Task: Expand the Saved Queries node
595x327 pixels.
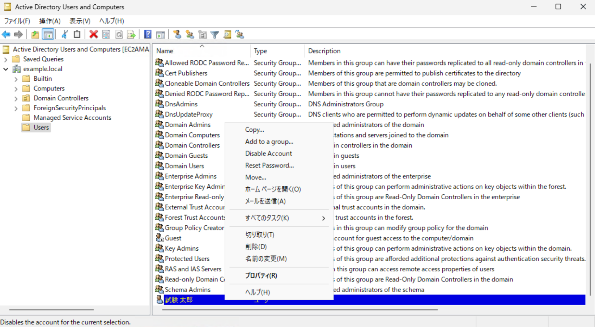Action: click(x=6, y=59)
